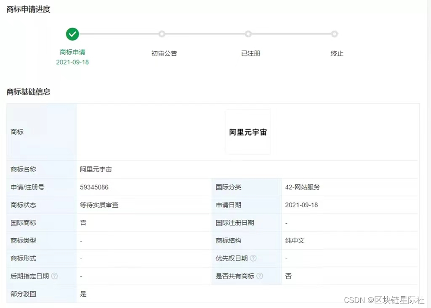
Task: Click the 国际分类 label cell
Action: click(247, 187)
